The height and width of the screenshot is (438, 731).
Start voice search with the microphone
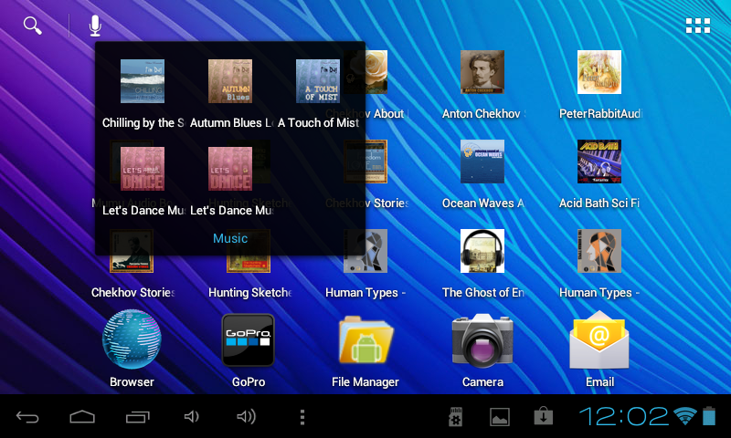pyautogui.click(x=95, y=26)
